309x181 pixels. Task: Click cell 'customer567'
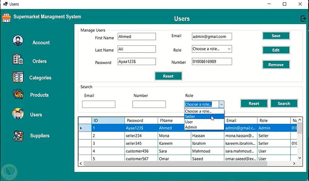tap(141, 158)
